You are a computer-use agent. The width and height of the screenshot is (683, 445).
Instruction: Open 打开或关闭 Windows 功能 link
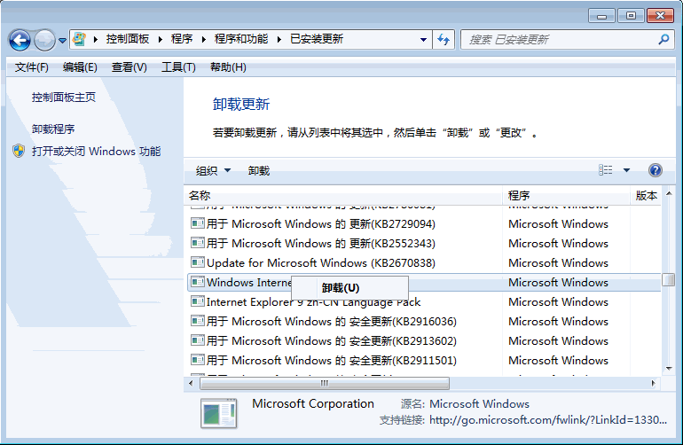coord(97,151)
